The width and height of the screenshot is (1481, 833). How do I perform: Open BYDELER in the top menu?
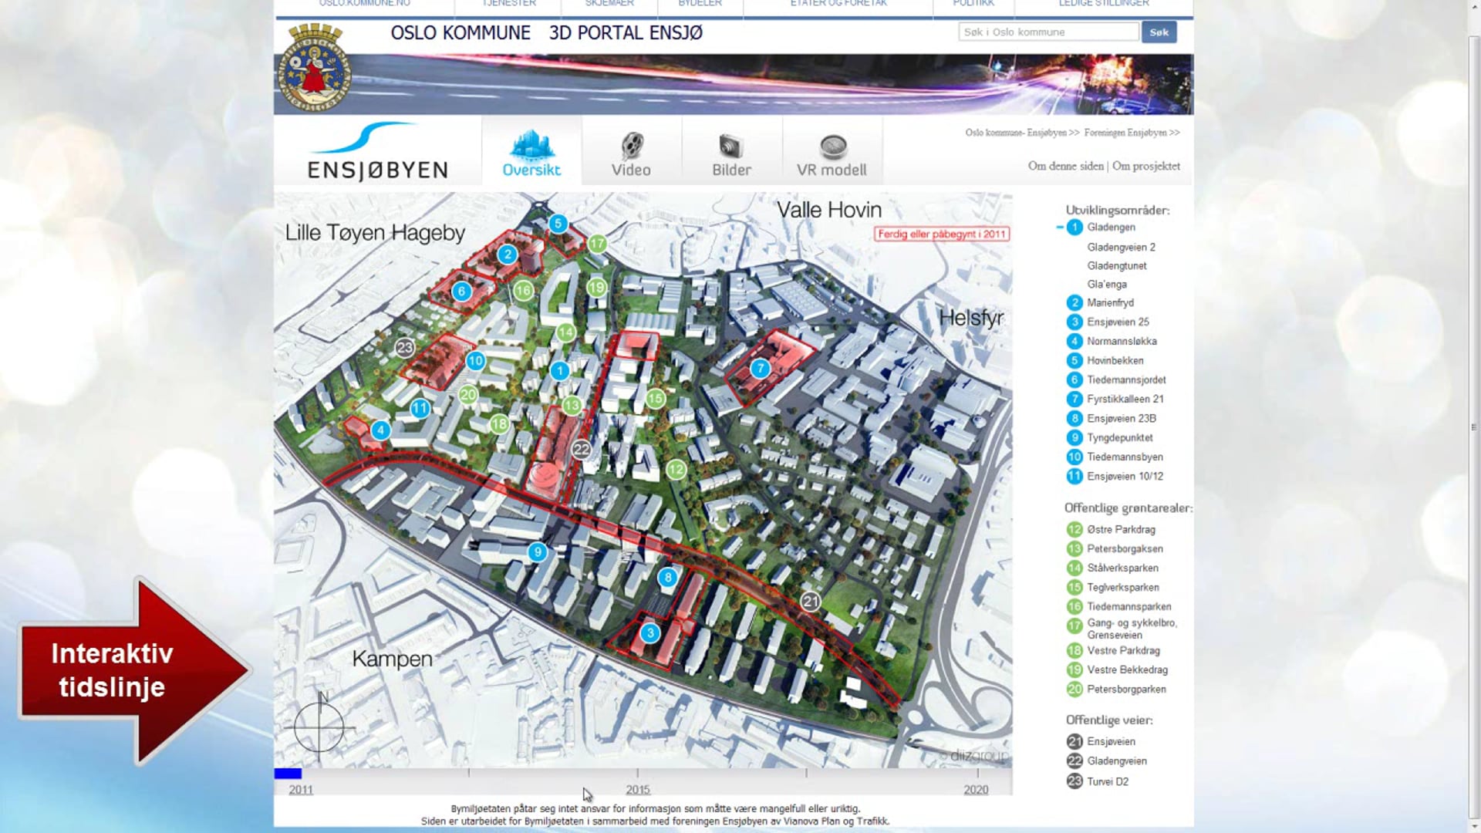click(700, 4)
